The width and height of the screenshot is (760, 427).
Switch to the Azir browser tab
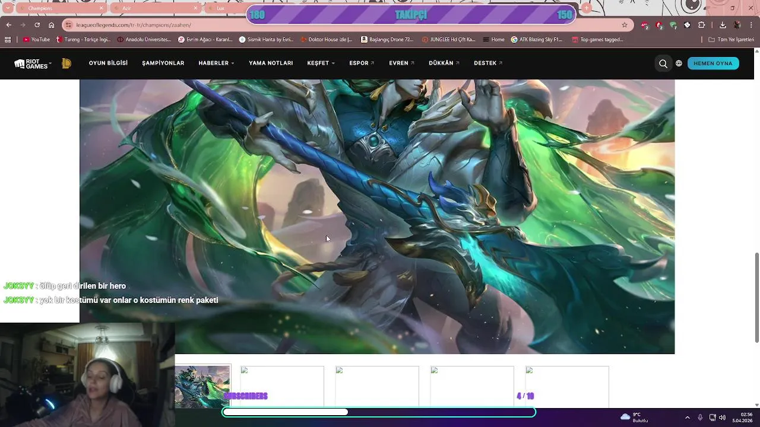tap(156, 8)
